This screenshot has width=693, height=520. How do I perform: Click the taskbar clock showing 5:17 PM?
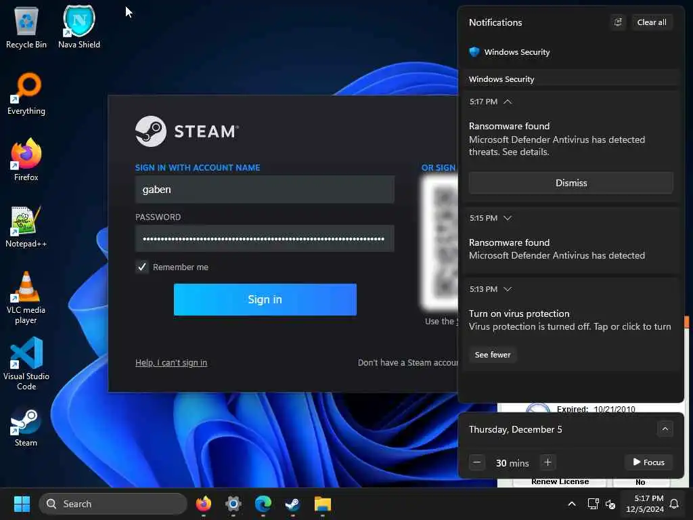pyautogui.click(x=645, y=504)
